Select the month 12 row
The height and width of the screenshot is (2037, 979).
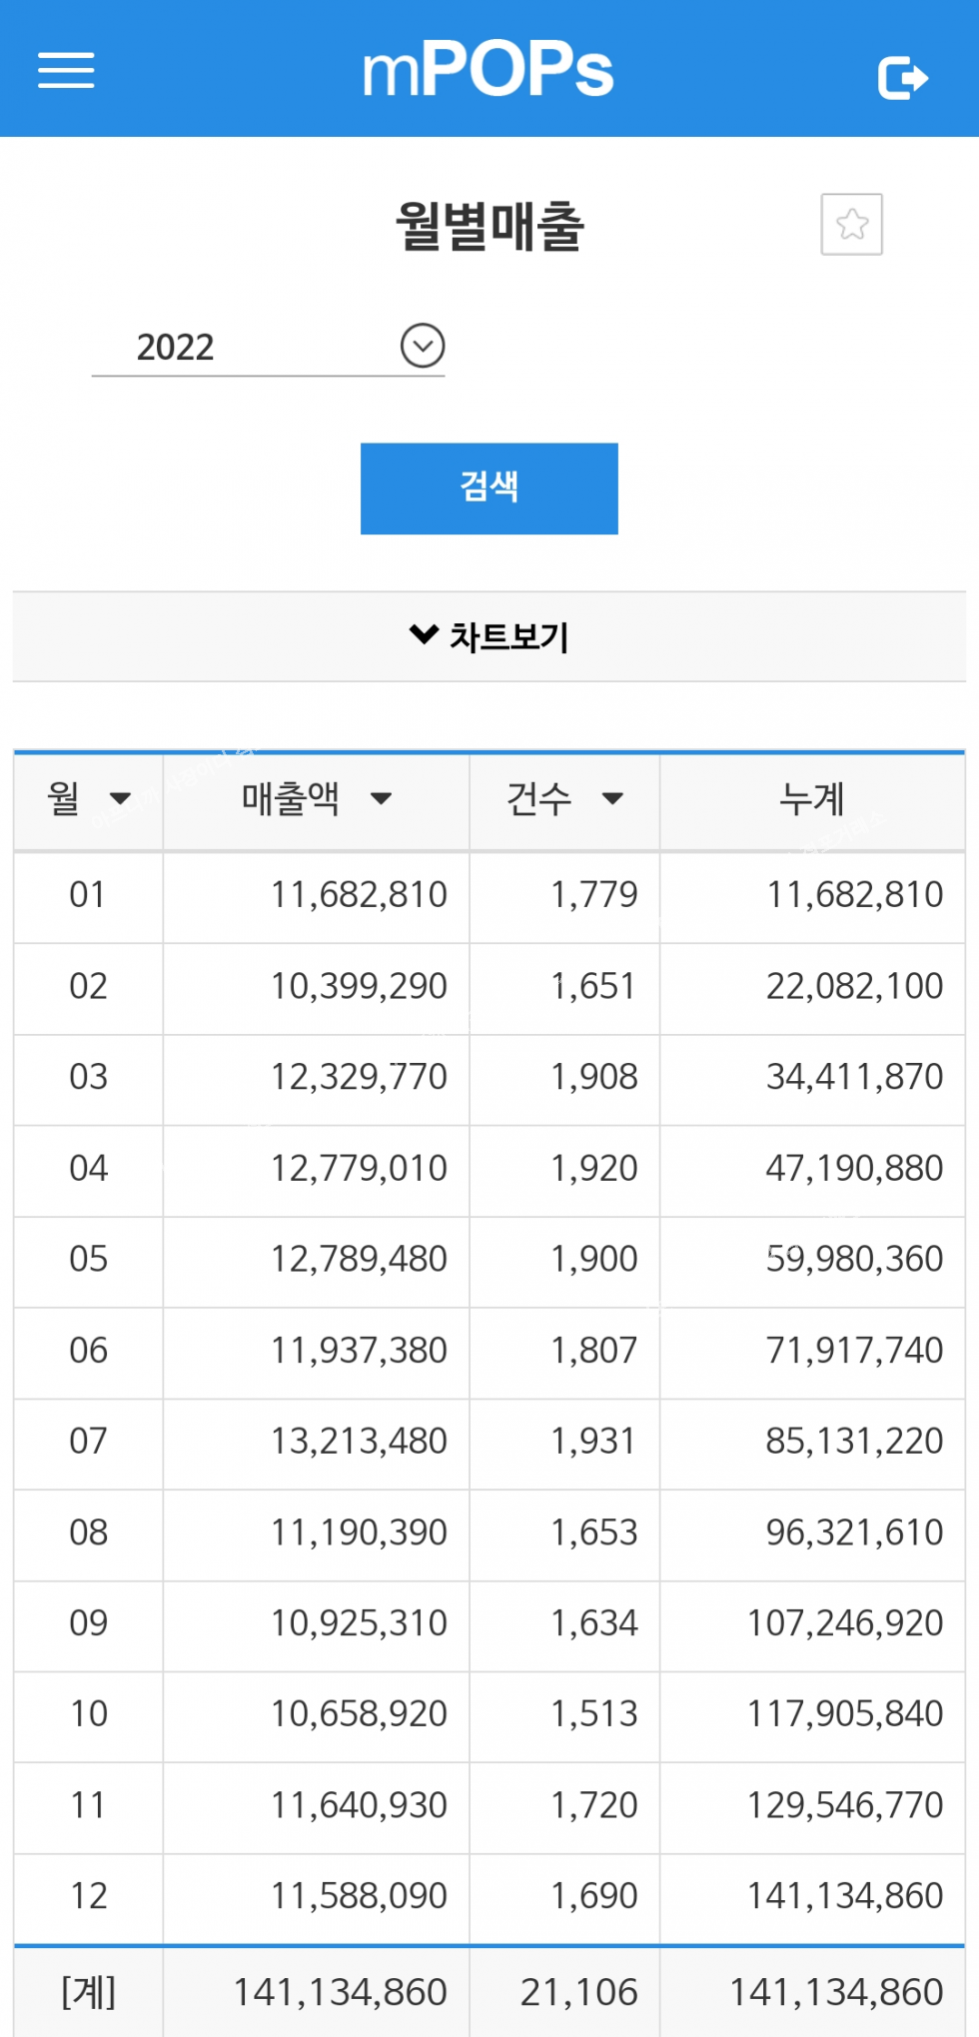point(88,1896)
